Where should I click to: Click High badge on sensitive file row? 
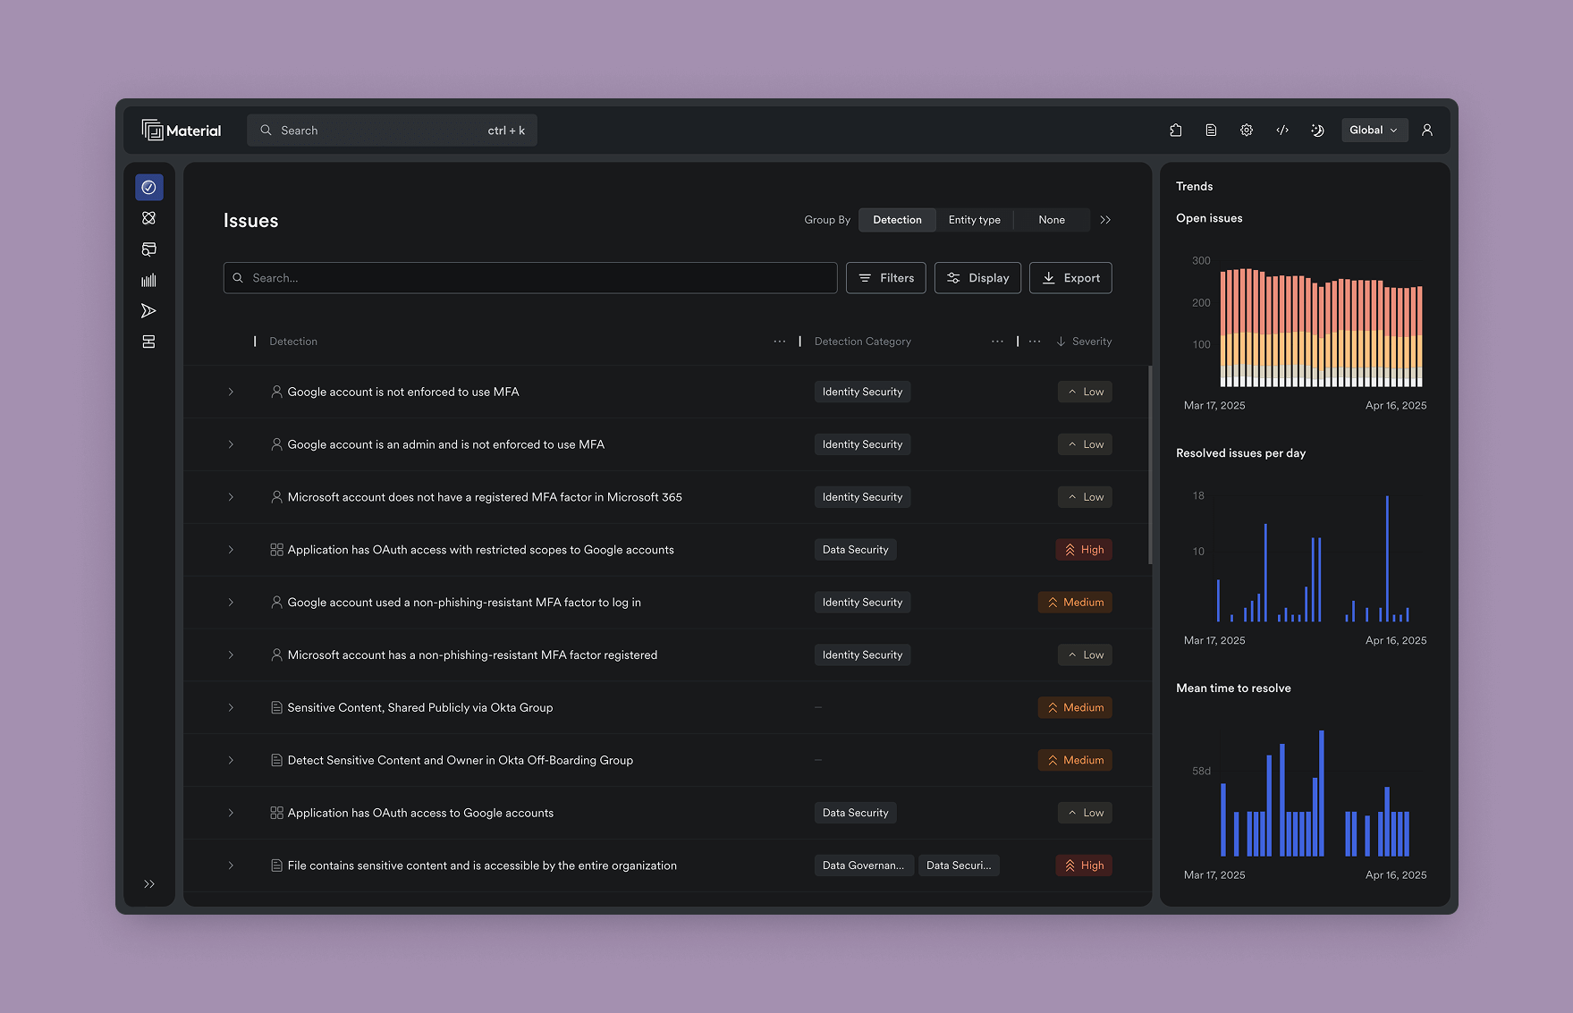[x=1084, y=865]
